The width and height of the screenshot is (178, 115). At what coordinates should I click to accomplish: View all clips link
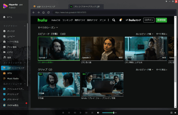162,70
